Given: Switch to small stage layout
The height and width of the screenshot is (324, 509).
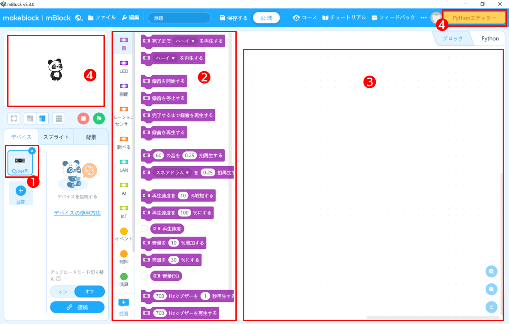Looking at the screenshot, I should tap(30, 118).
